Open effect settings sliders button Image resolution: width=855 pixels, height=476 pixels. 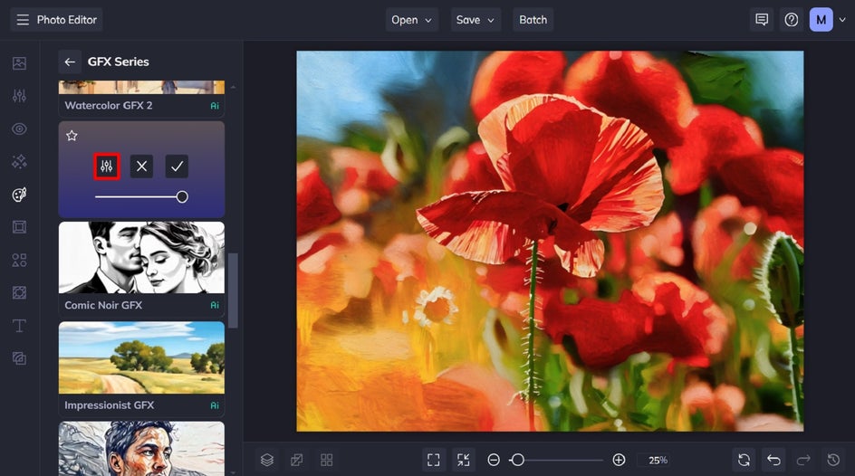(x=106, y=167)
